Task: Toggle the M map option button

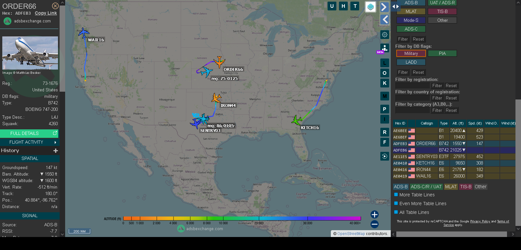Action: click(x=385, y=96)
